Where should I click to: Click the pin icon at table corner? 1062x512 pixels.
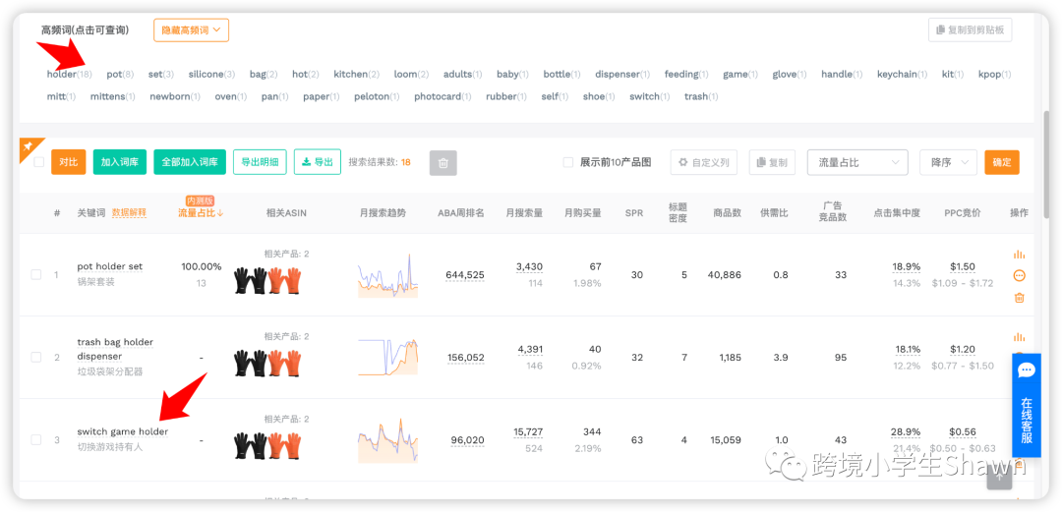[x=29, y=146]
